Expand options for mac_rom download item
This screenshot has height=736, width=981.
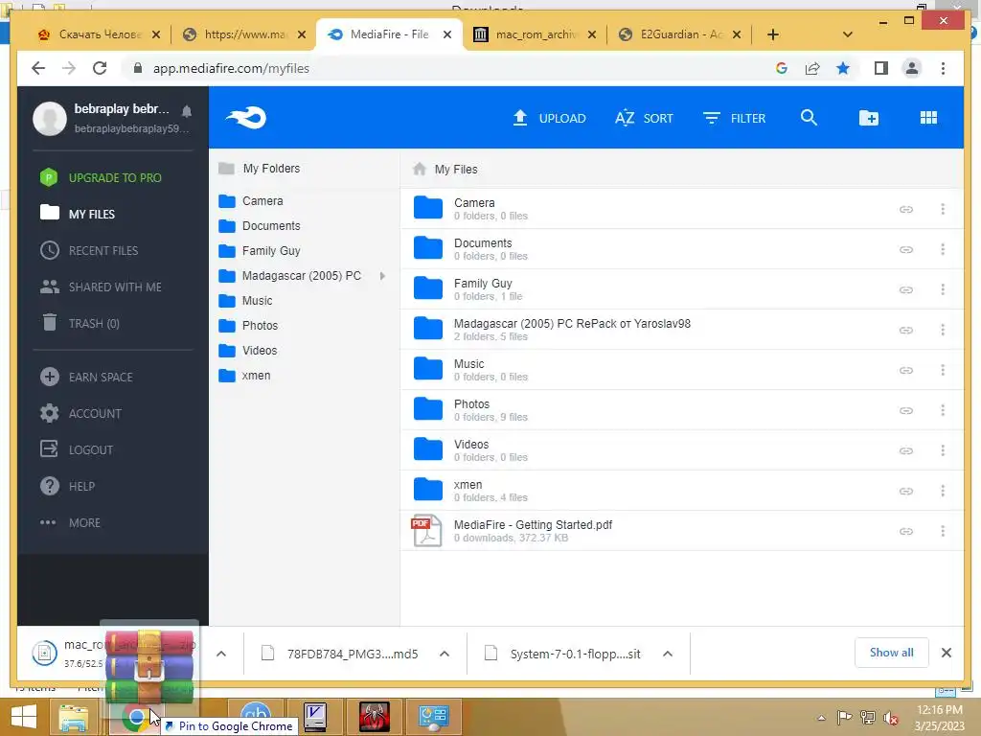point(221,654)
